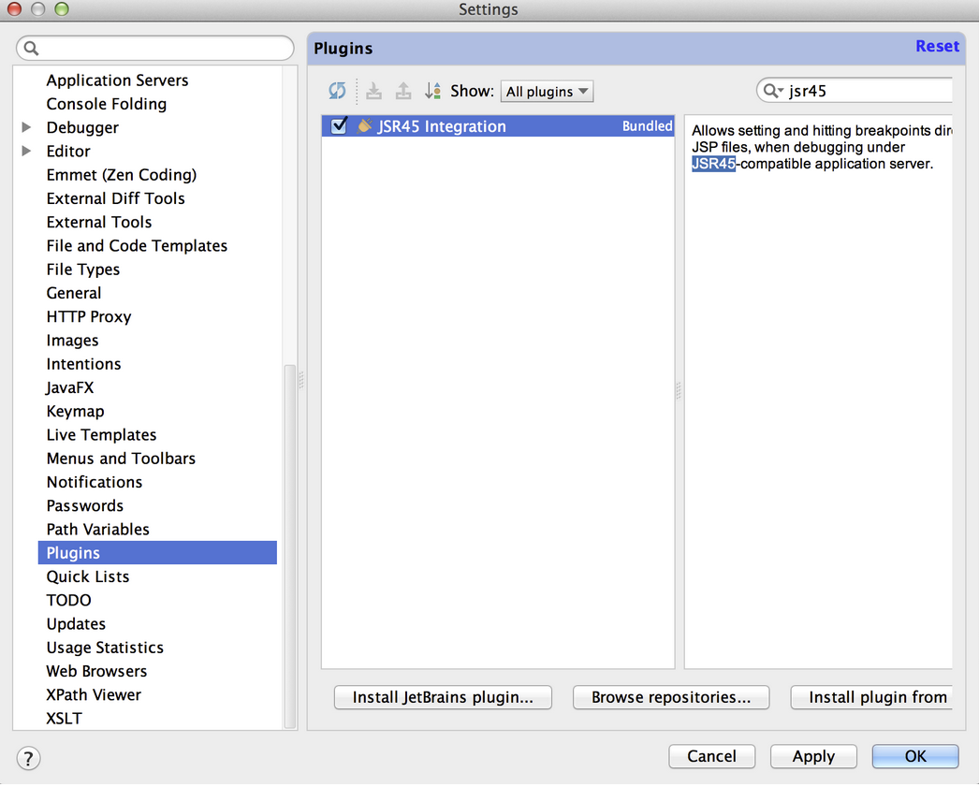The height and width of the screenshot is (787, 979).
Task: Open the All plugins dropdown
Action: [547, 92]
